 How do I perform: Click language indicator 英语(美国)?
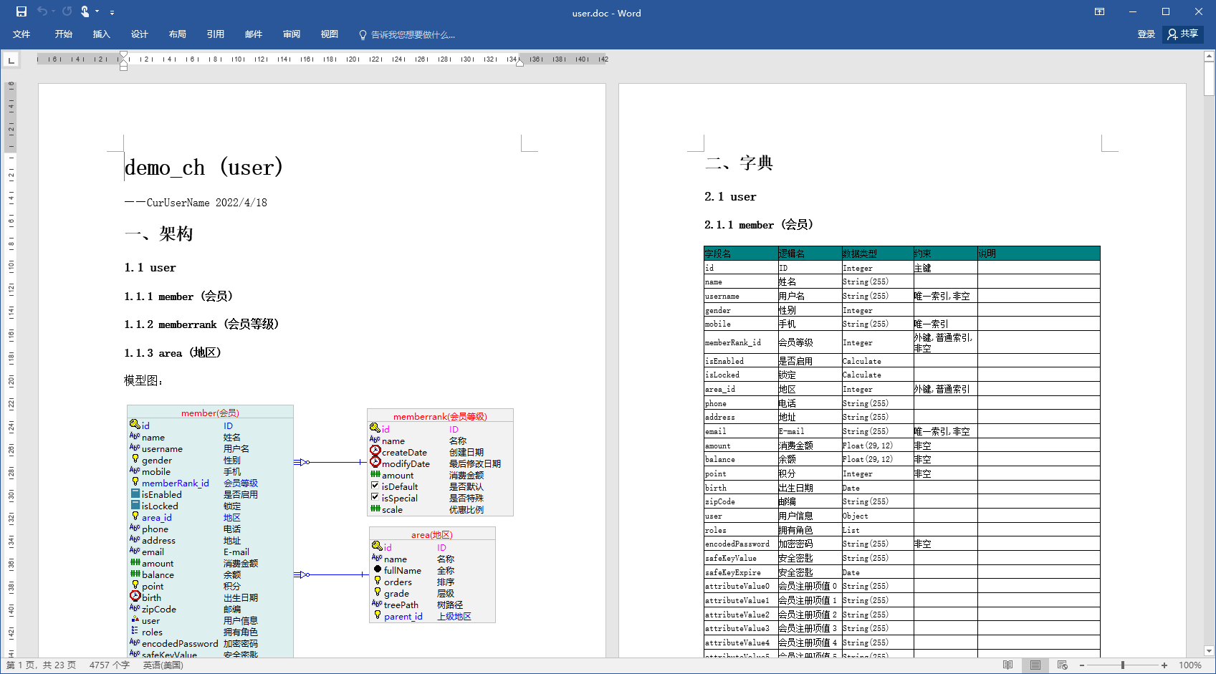163,665
